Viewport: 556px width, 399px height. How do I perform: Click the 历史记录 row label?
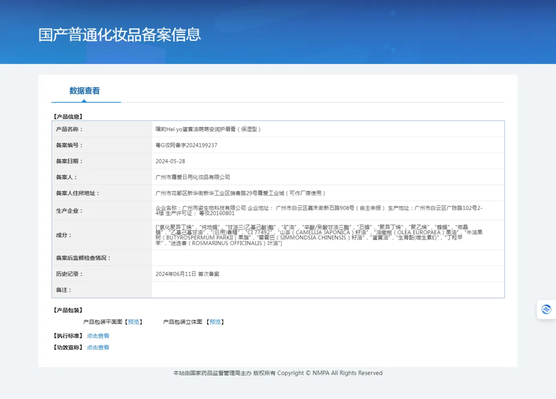(69, 274)
